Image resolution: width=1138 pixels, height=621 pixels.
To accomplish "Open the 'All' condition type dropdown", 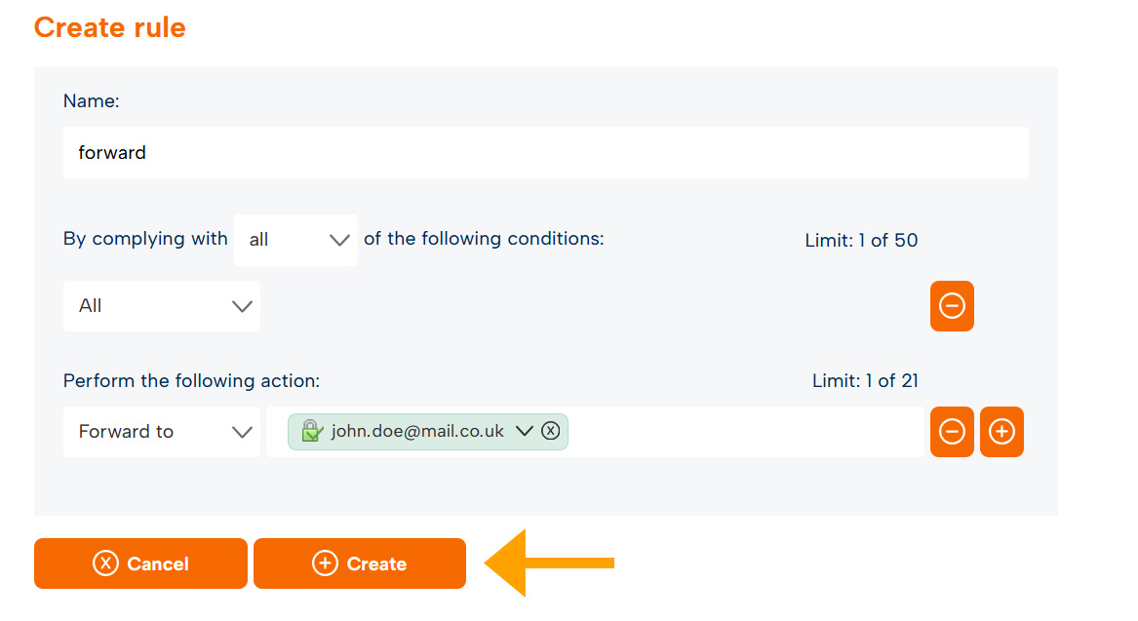I will (162, 306).
